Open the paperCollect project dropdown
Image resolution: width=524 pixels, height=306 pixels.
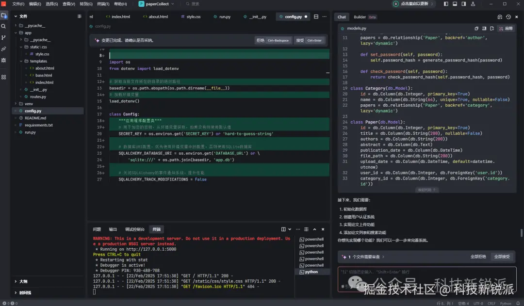[x=156, y=4]
